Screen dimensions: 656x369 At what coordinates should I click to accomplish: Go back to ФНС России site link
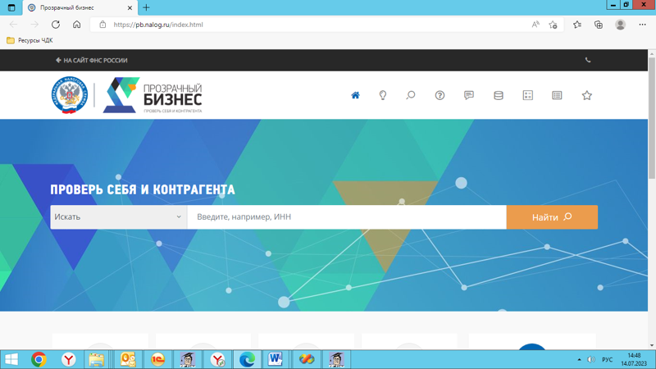pyautogui.click(x=92, y=60)
